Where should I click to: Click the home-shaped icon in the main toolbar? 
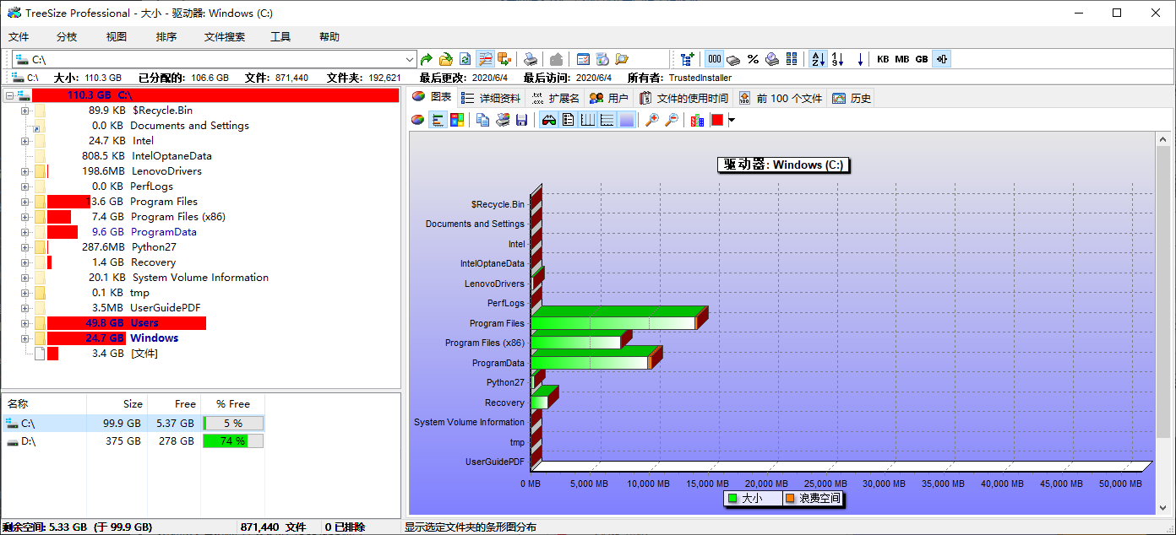coord(556,59)
